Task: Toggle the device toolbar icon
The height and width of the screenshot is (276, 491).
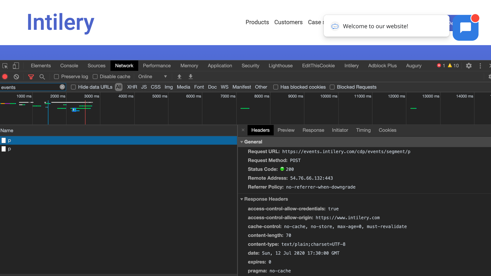Action: click(x=16, y=66)
